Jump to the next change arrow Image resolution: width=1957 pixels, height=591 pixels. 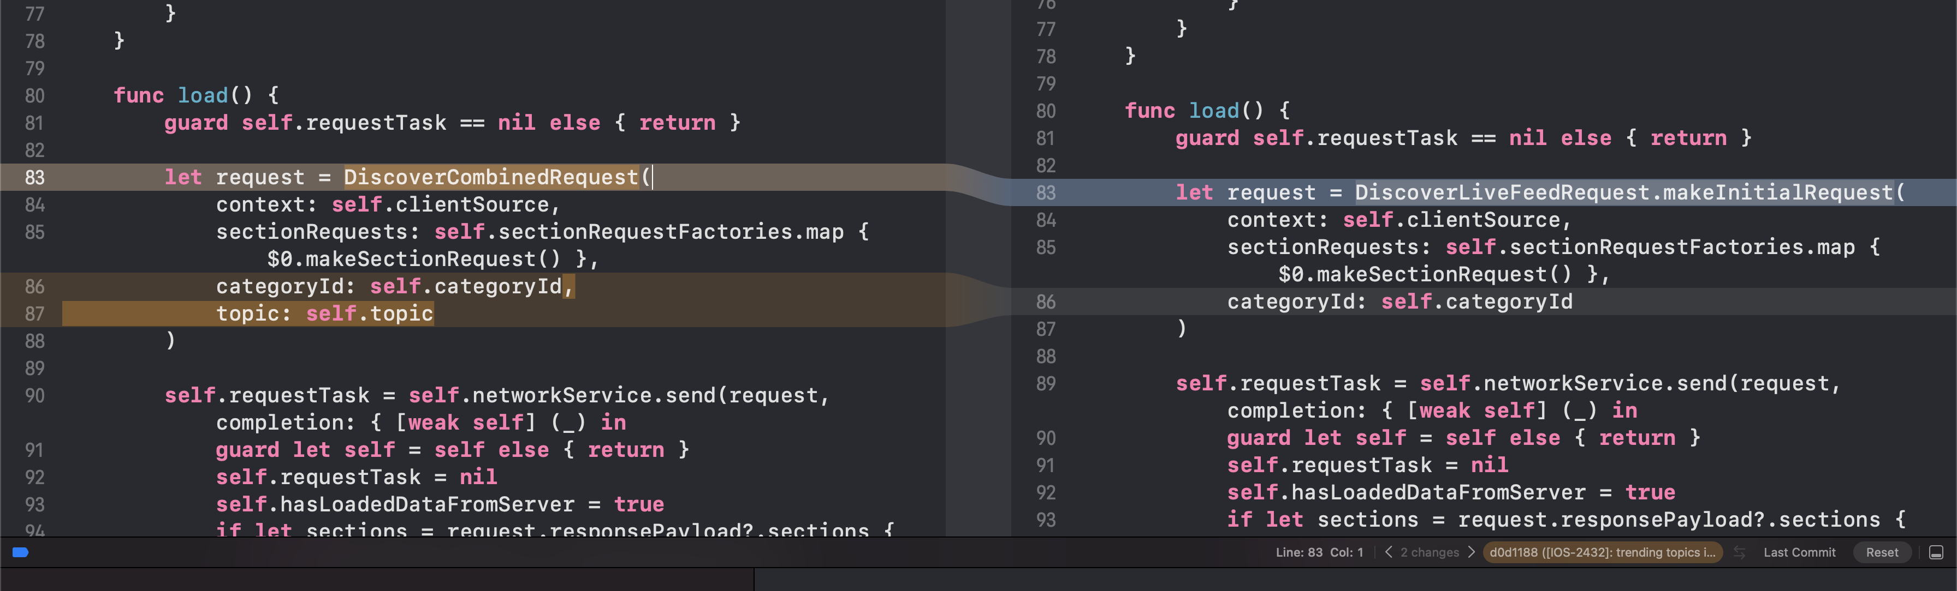[1472, 552]
